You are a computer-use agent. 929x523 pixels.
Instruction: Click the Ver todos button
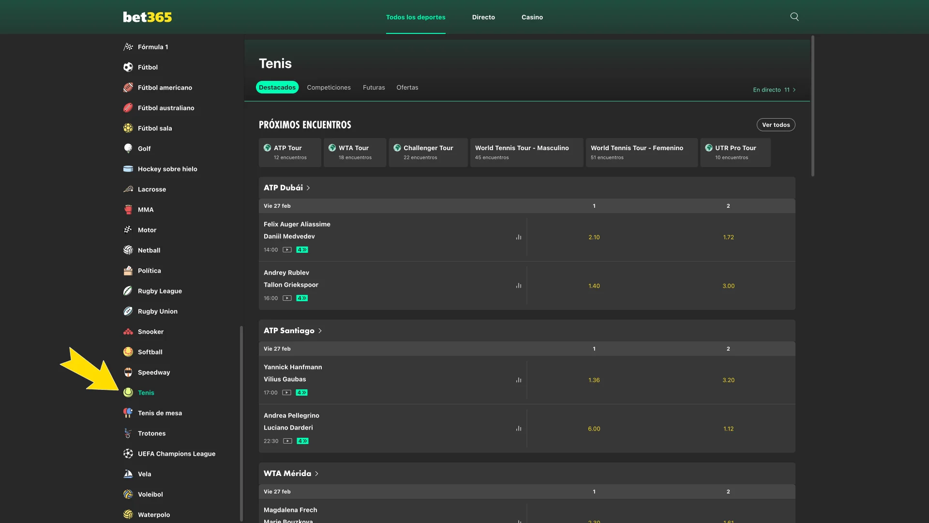tap(776, 124)
